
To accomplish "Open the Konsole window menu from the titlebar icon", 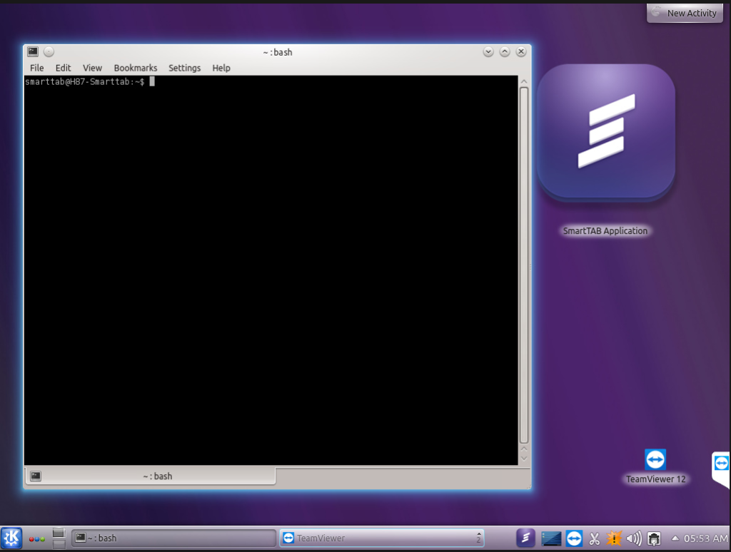I will [32, 51].
